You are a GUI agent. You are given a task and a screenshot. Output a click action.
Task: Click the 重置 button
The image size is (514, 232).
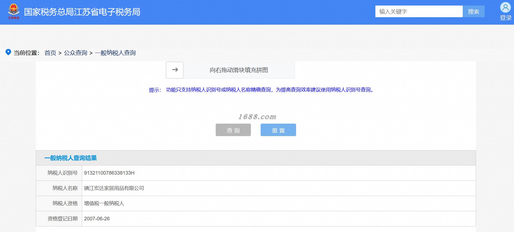(278, 130)
